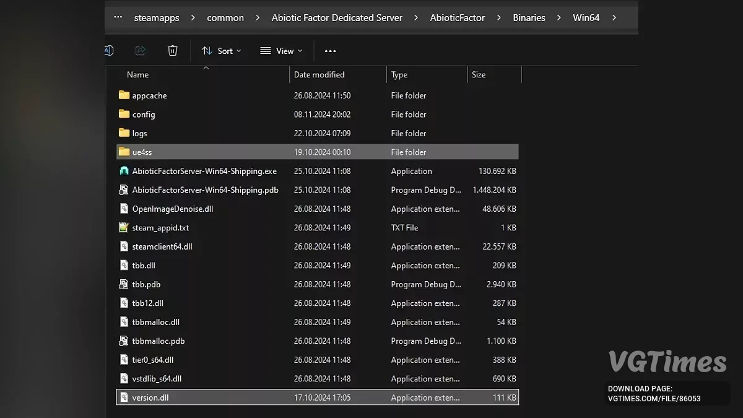Click the Share icon in toolbar
The height and width of the screenshot is (418, 743).
pos(141,51)
